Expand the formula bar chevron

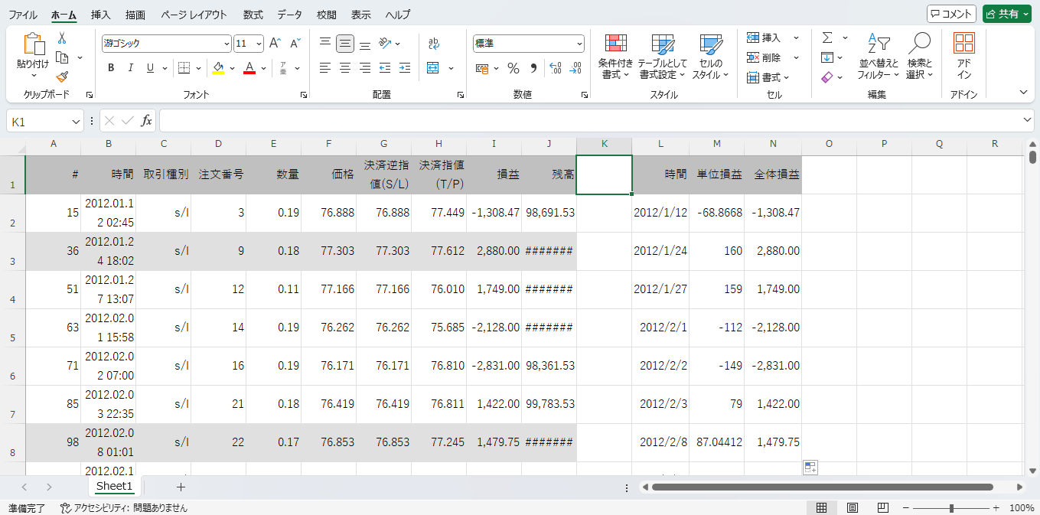[x=1027, y=121]
